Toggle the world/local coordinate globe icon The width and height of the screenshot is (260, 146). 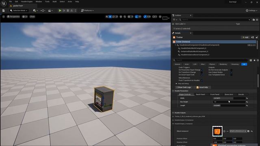(x=121, y=17)
